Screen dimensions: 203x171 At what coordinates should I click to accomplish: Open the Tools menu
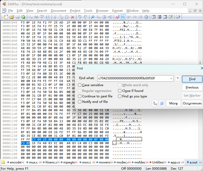[88, 11]
